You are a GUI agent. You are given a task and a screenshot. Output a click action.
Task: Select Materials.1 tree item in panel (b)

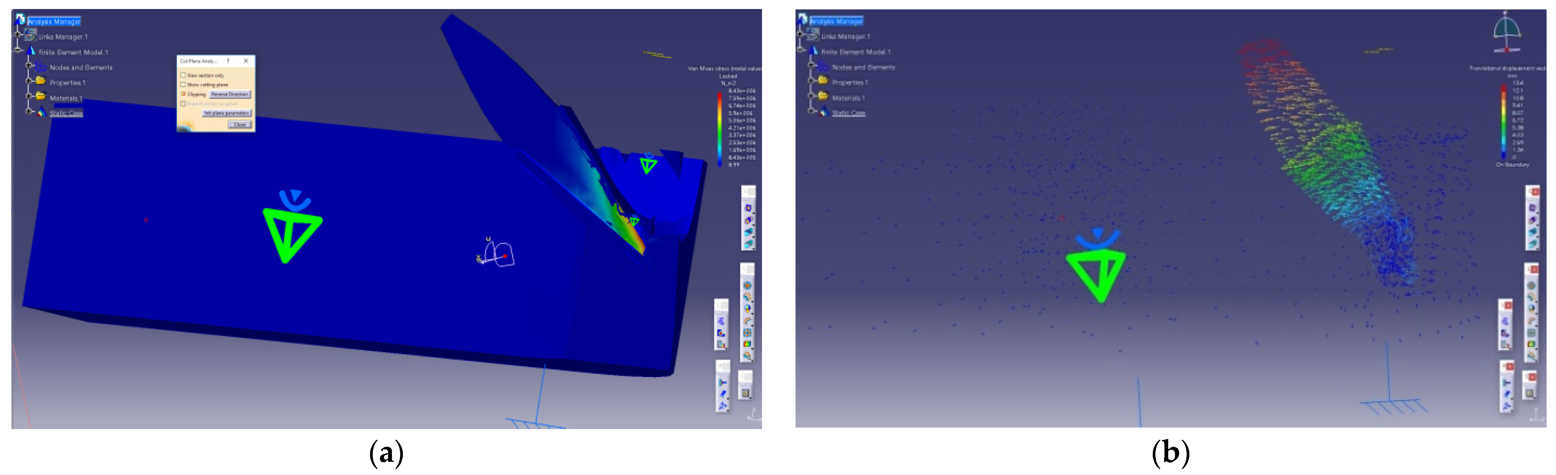click(x=848, y=98)
